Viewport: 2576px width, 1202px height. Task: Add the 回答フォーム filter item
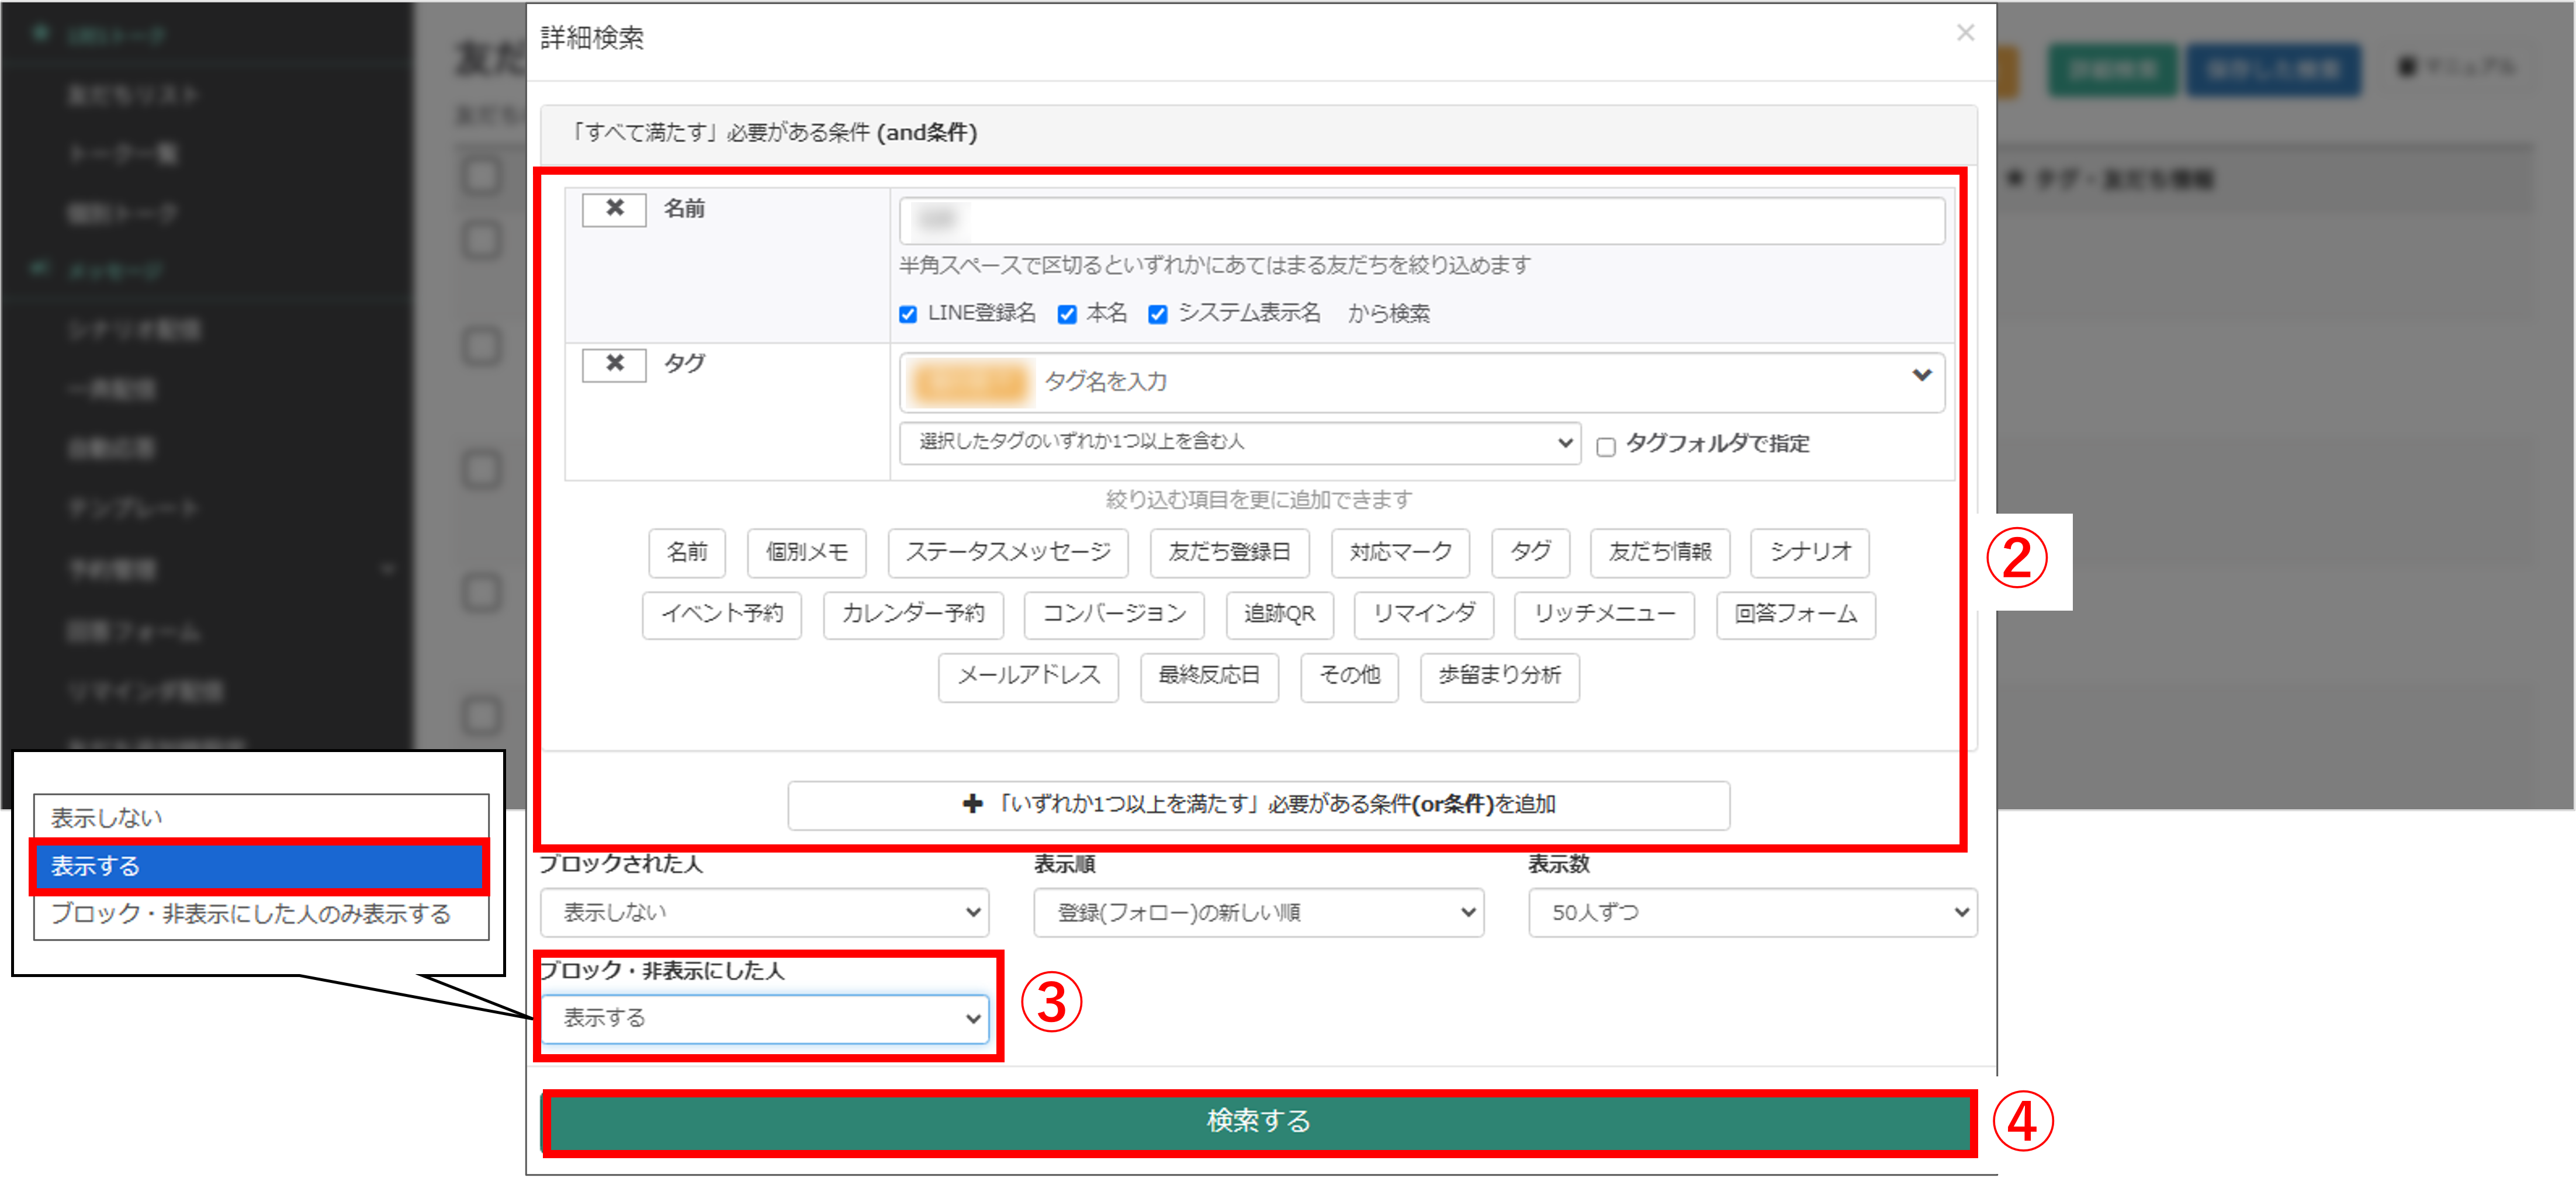point(1796,614)
